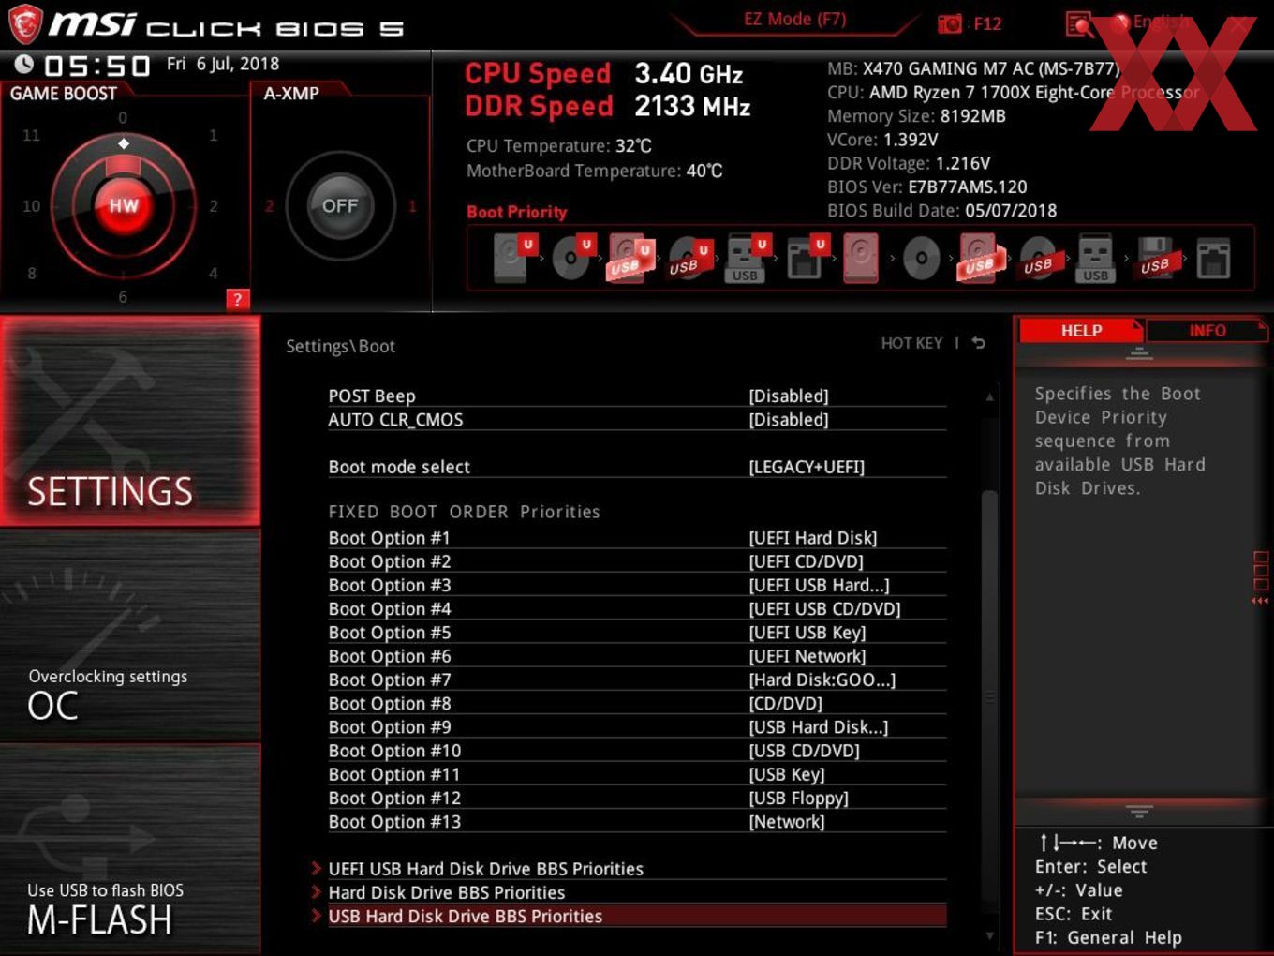Select legacy Hard Disk boot priority icon

point(861,258)
